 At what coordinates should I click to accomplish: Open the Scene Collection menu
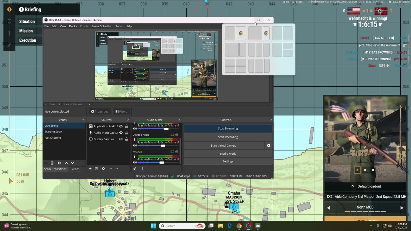pos(102,26)
